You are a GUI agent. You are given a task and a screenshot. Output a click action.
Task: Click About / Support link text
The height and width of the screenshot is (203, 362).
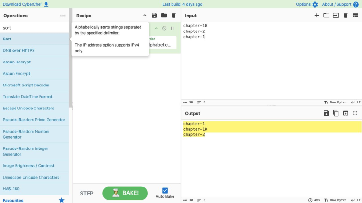[x=337, y=4]
